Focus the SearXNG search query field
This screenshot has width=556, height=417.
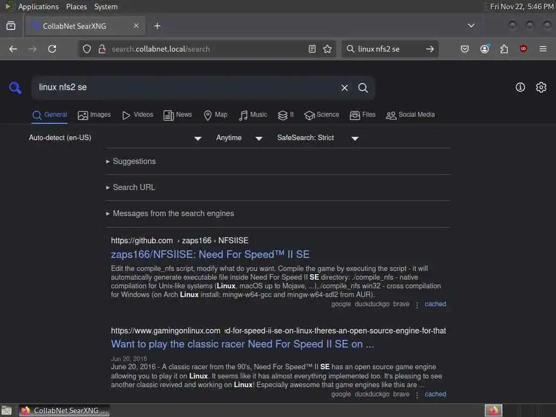point(186,87)
